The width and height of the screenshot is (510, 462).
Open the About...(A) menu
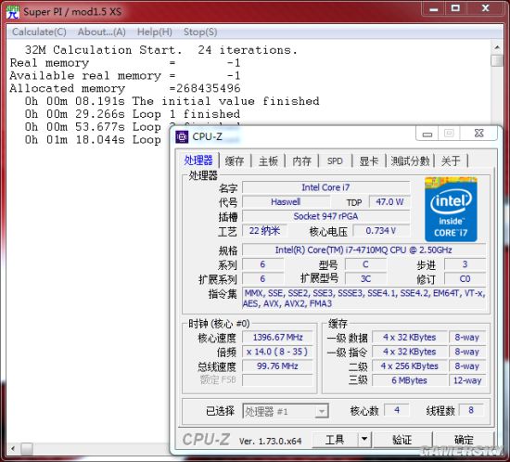tap(101, 32)
